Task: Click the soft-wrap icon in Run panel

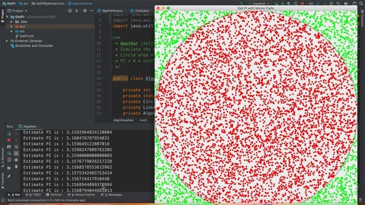Action: 16,147
